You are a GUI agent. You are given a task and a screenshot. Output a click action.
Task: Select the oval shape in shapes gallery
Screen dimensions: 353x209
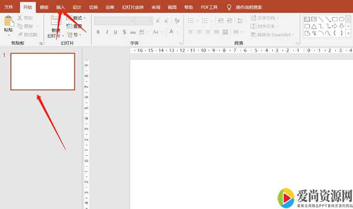(341, 19)
